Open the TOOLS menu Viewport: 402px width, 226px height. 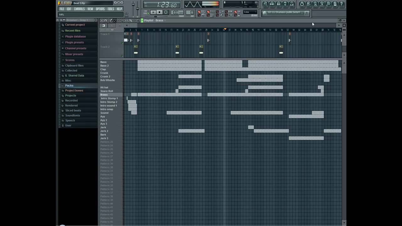111,9
